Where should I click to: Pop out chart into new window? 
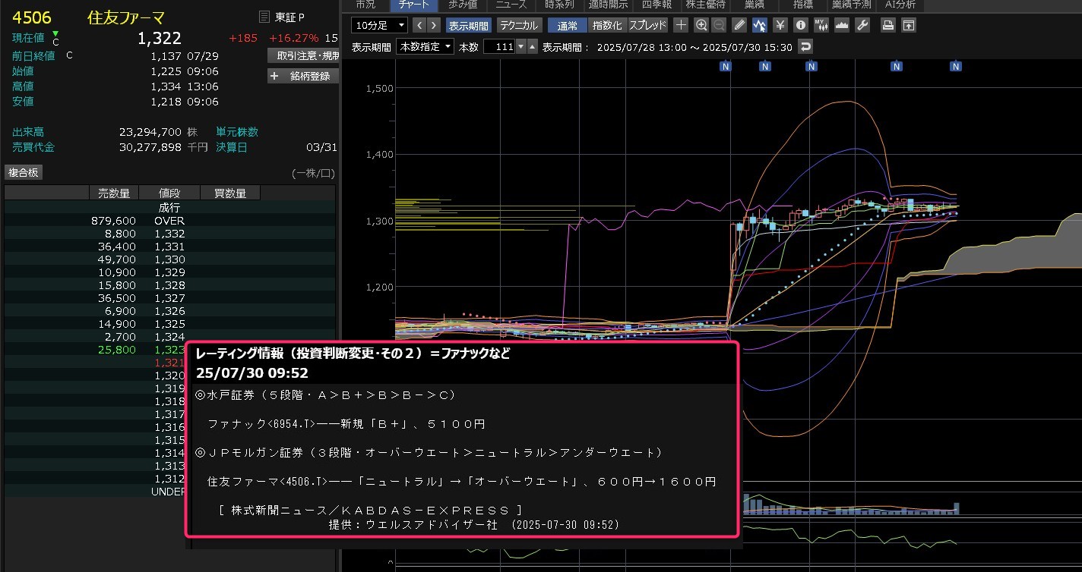click(x=908, y=25)
